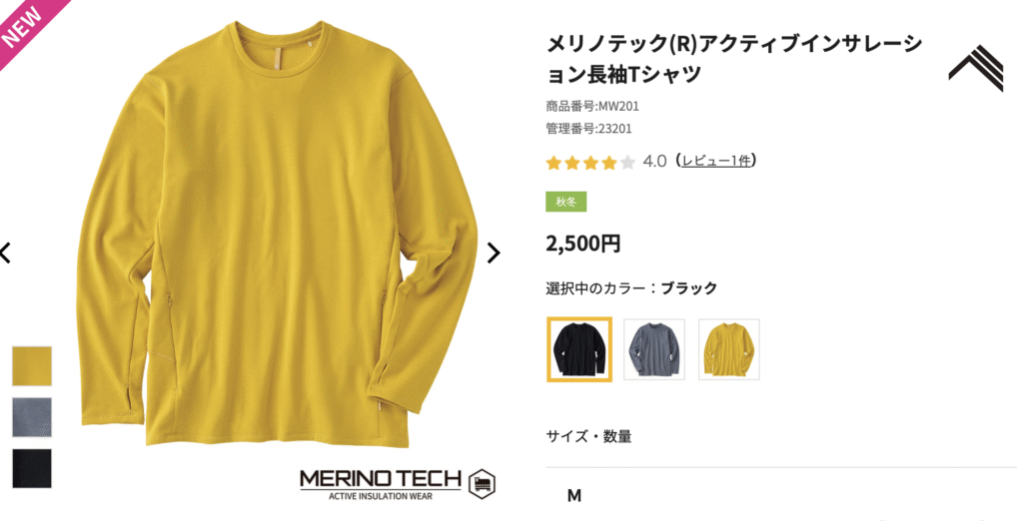The image size is (1023, 521).
Task: Show the previous product image
Action: 5,253
